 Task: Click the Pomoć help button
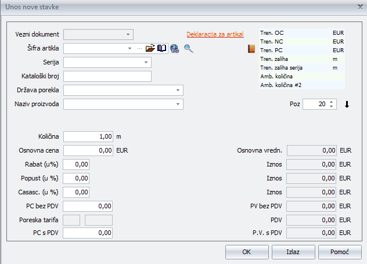340,252
